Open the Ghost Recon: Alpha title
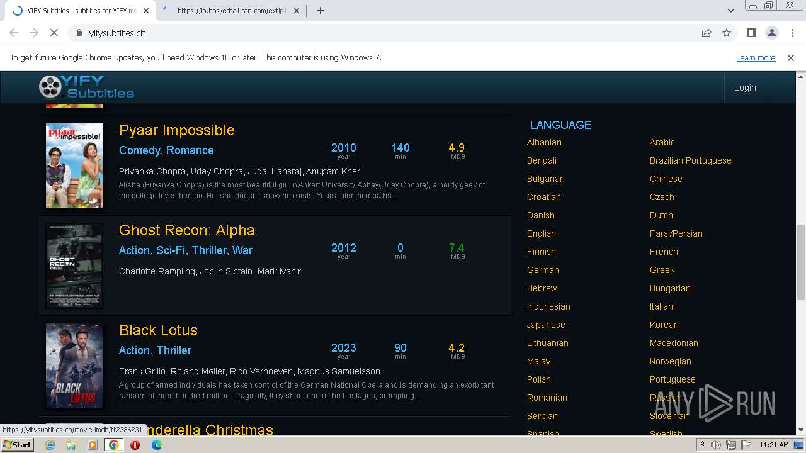 click(187, 230)
